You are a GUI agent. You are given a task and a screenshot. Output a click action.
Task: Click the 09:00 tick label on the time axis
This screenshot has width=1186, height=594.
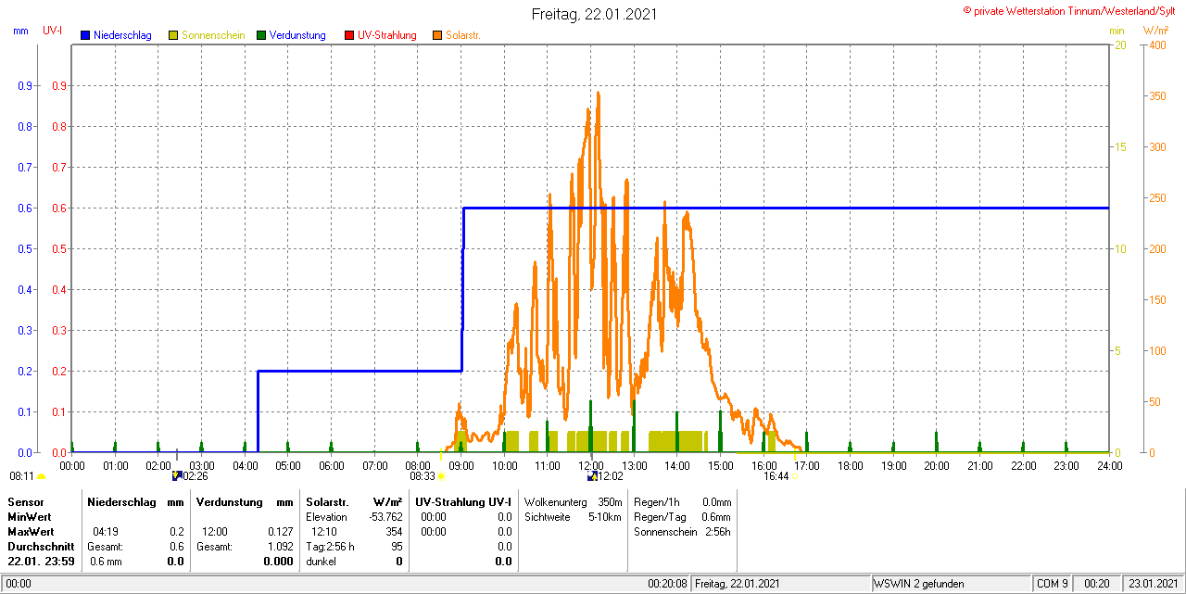[x=461, y=465]
